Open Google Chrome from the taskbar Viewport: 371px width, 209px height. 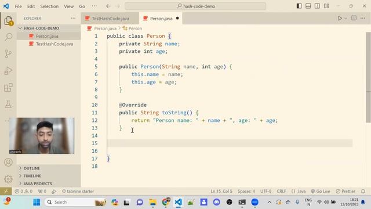coord(166,202)
